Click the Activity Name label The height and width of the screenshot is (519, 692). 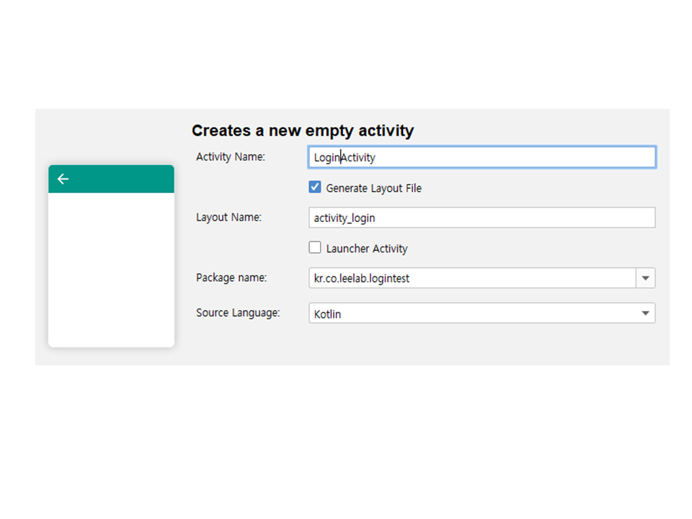coord(231,156)
